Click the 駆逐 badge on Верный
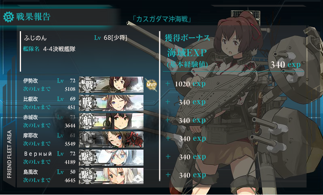 click(88, 158)
